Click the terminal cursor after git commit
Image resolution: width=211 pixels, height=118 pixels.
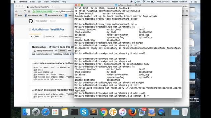[x=145, y=96]
